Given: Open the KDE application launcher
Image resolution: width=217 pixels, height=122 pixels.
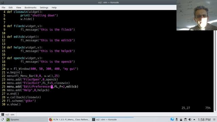Looking at the screenshot, I should tap(2, 120).
